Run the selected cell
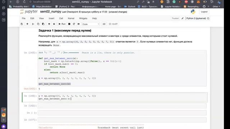230x129 pixels. tap(62, 24)
